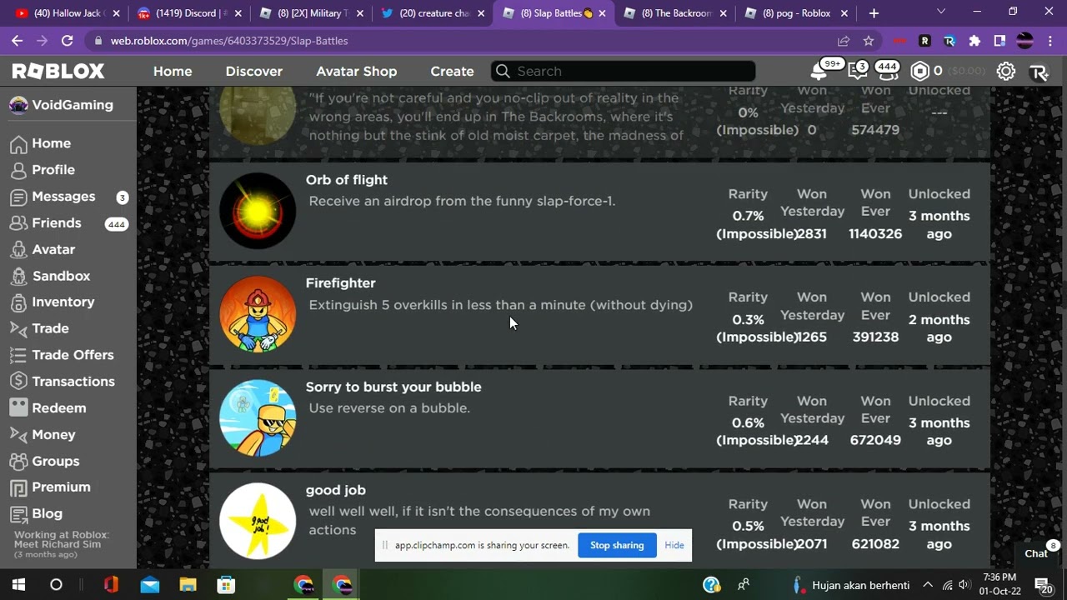Image resolution: width=1067 pixels, height=600 pixels.
Task: Click the Money icon in sidebar
Action: coord(19,435)
